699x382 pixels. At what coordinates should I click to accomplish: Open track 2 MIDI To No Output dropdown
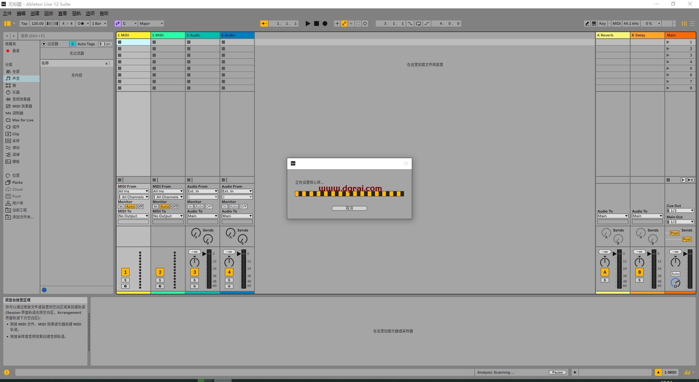pos(168,216)
